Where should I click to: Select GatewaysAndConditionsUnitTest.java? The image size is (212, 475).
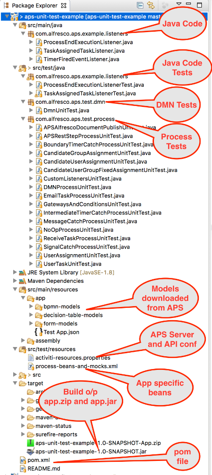(x=92, y=204)
